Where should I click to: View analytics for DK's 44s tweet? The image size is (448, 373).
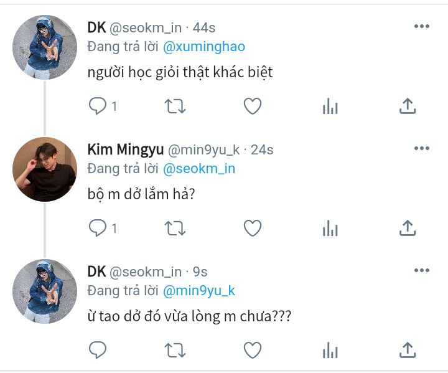330,106
